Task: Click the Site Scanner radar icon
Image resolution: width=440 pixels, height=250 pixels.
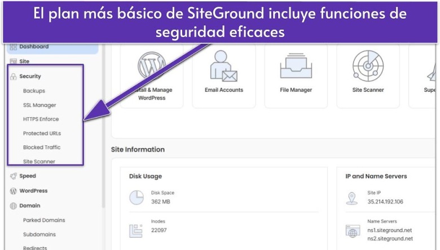Action: (368, 65)
